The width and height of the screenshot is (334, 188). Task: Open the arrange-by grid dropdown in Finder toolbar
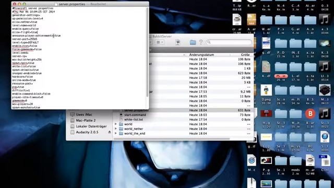pyautogui.click(x=160, y=42)
